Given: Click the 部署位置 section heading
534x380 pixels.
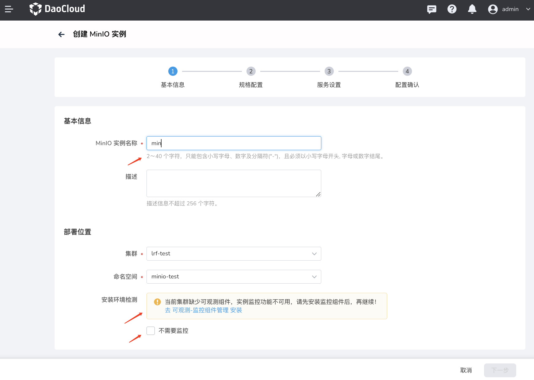Looking at the screenshot, I should coord(78,232).
